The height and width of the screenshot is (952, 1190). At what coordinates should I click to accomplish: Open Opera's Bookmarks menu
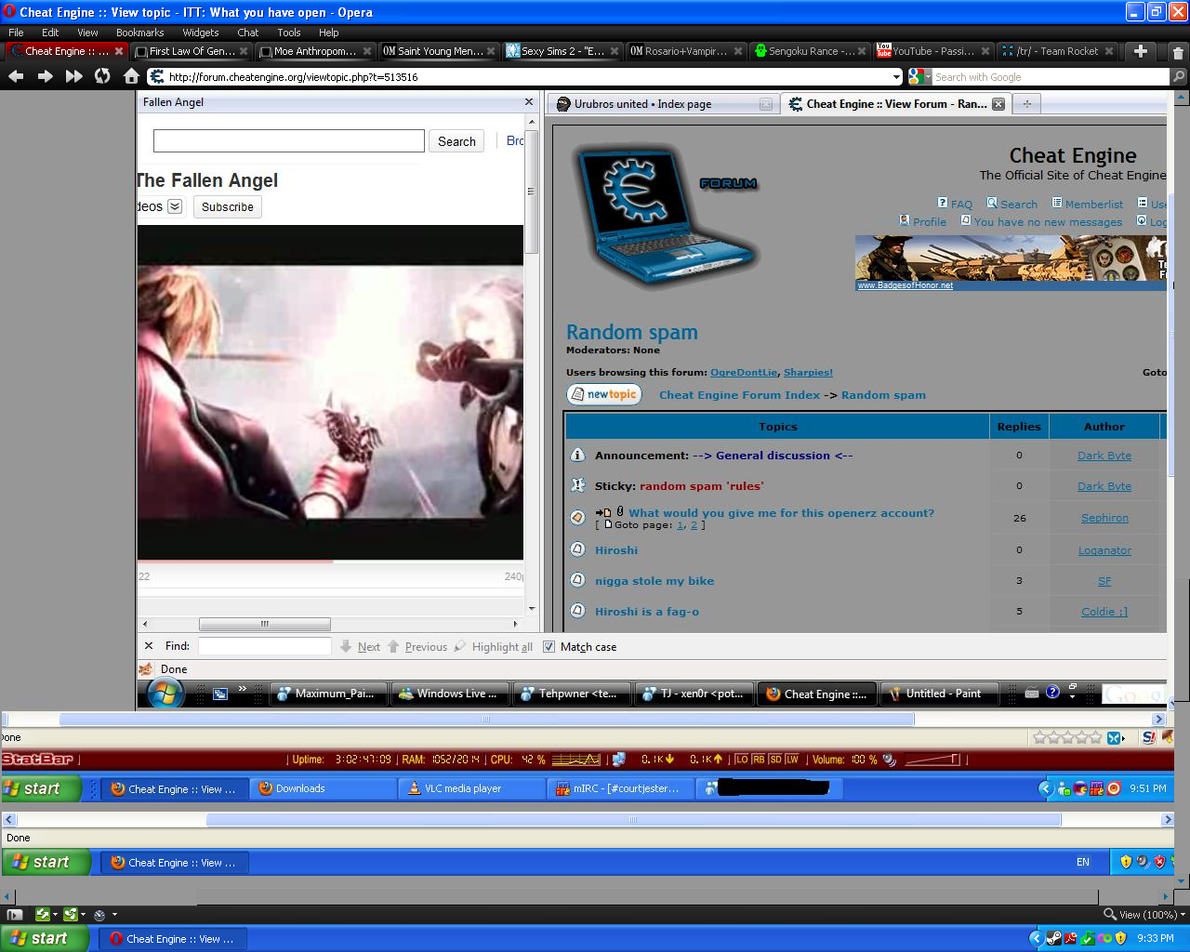point(140,33)
